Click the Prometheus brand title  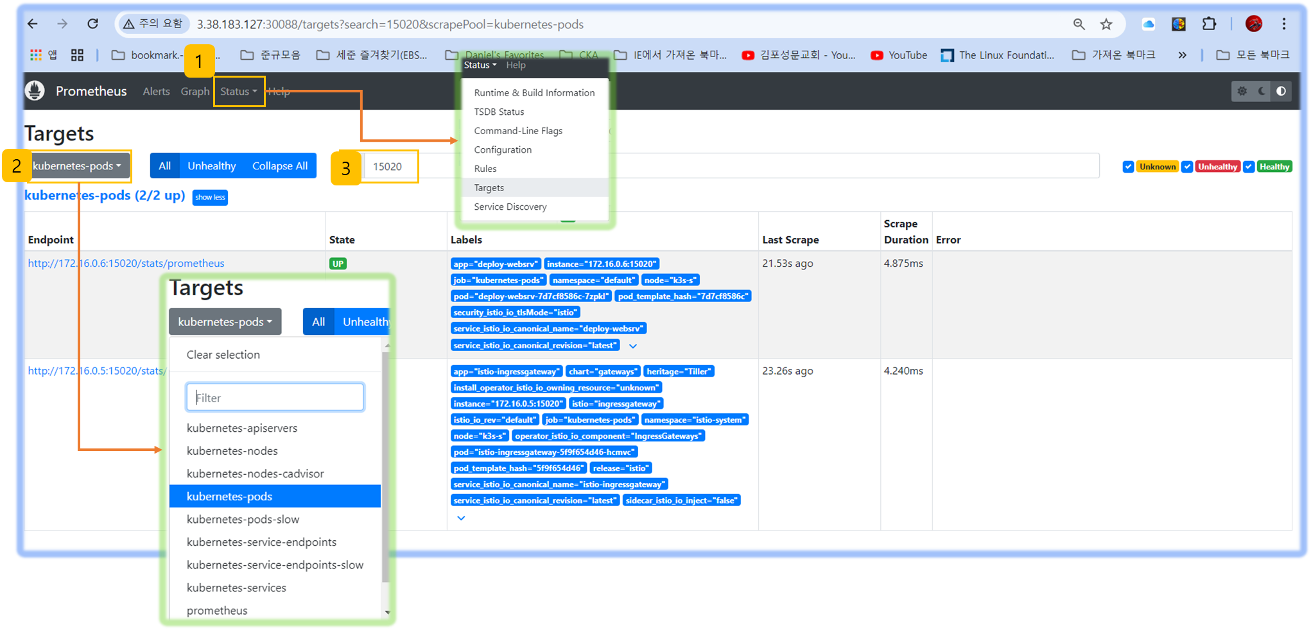pos(91,91)
